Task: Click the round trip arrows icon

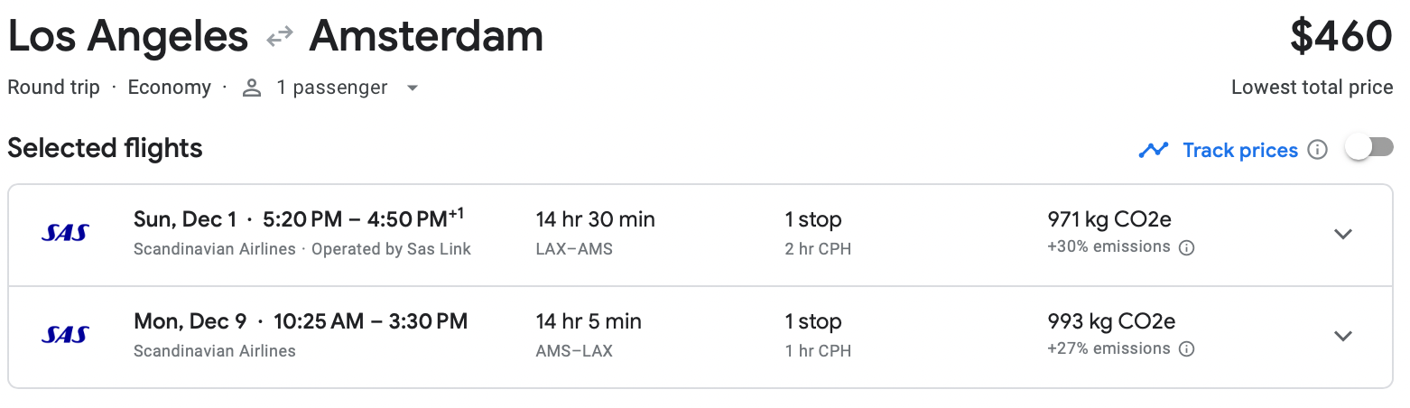Action: [x=279, y=37]
